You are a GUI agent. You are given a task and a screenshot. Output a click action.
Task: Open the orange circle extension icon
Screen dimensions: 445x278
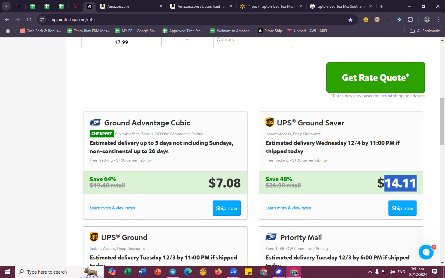point(377,19)
